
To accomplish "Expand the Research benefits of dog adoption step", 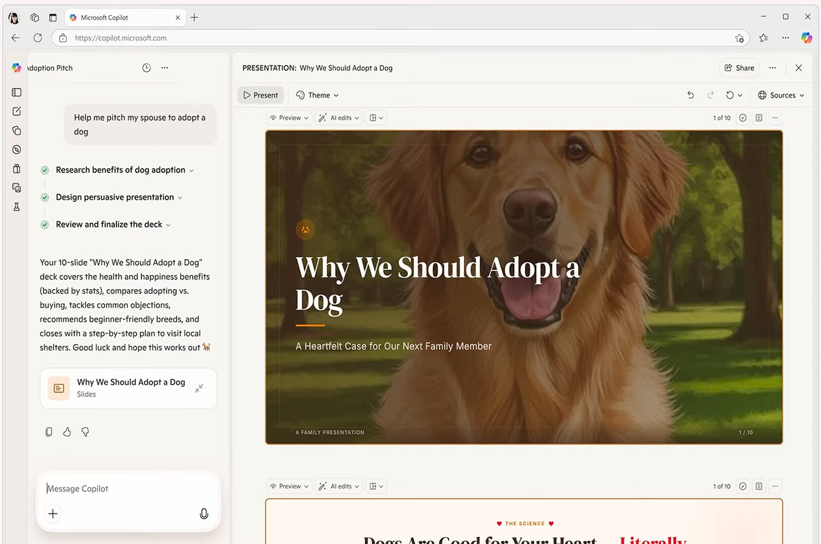I will coord(192,170).
